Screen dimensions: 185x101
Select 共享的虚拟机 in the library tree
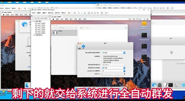click(38, 35)
